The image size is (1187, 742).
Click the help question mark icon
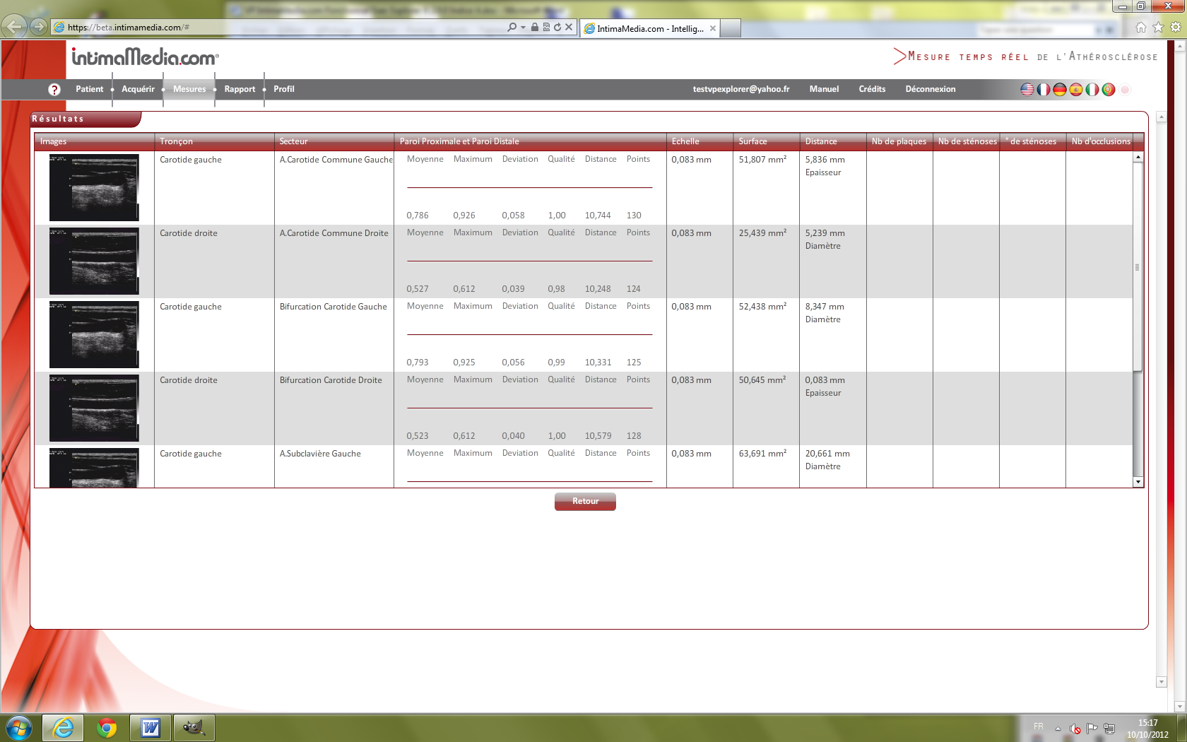(54, 90)
